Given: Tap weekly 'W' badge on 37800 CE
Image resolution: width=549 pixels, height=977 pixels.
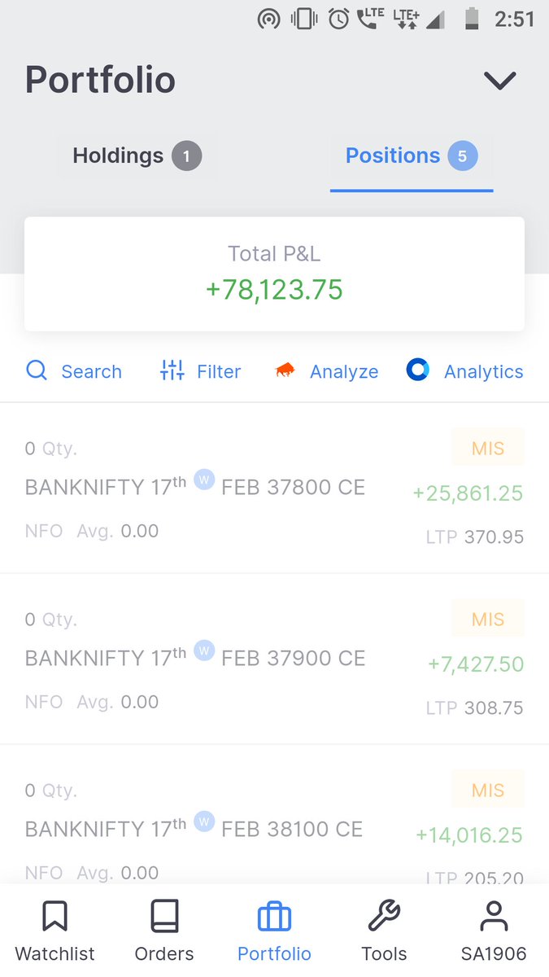Looking at the screenshot, I should tap(204, 480).
